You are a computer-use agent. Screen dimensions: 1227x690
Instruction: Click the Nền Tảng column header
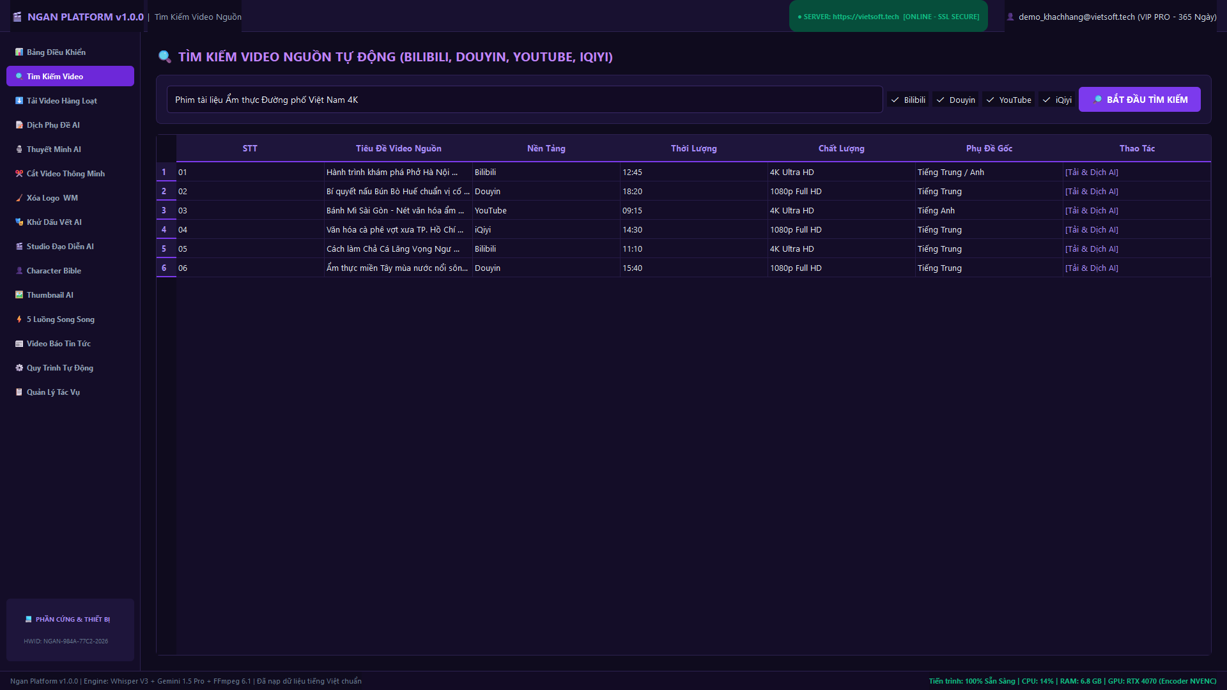546,148
